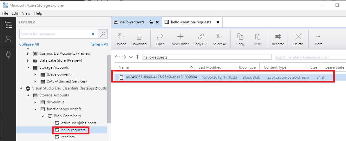The width and height of the screenshot is (346, 141).
Task: Click the Download toolbar button
Action: tap(139, 40)
